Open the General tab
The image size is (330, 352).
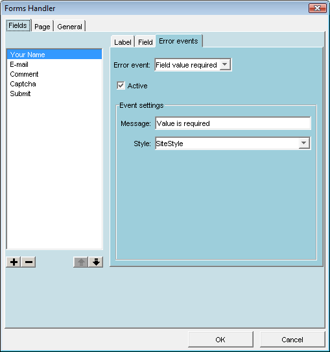69,27
